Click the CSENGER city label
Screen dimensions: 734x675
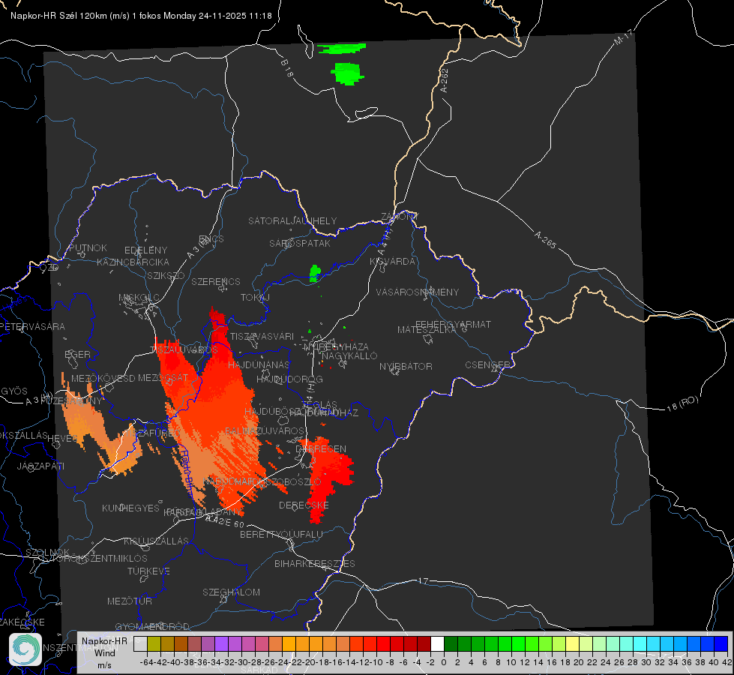click(x=487, y=365)
